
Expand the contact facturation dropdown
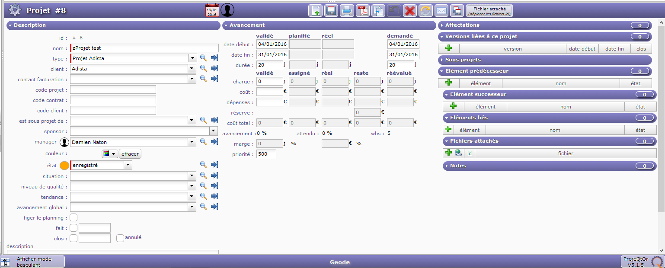click(x=192, y=79)
